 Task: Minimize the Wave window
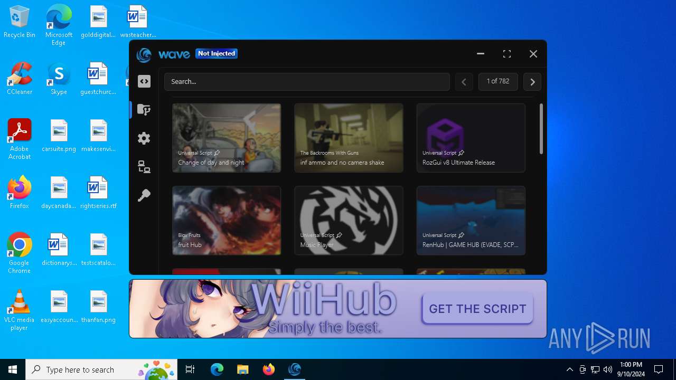(481, 54)
